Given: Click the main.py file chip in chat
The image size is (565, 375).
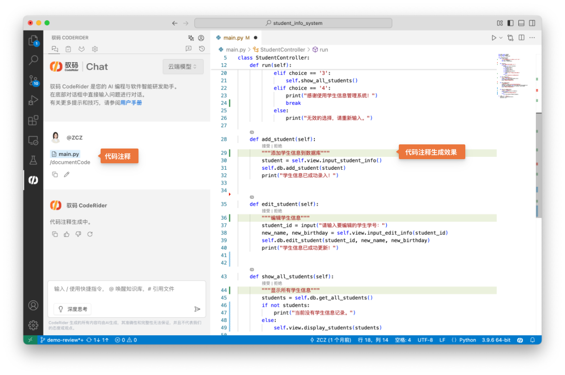Looking at the screenshot, I should point(65,154).
